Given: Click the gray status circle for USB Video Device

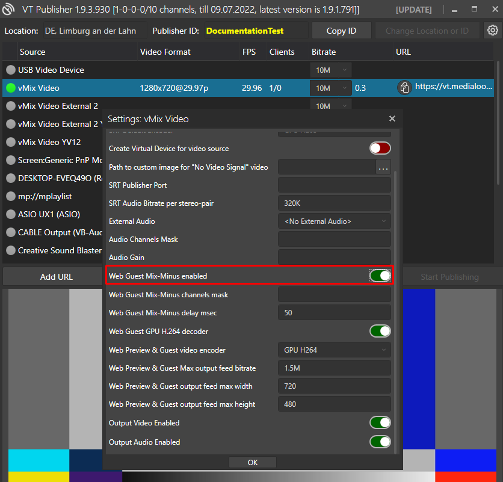Looking at the screenshot, I should click(x=11, y=70).
